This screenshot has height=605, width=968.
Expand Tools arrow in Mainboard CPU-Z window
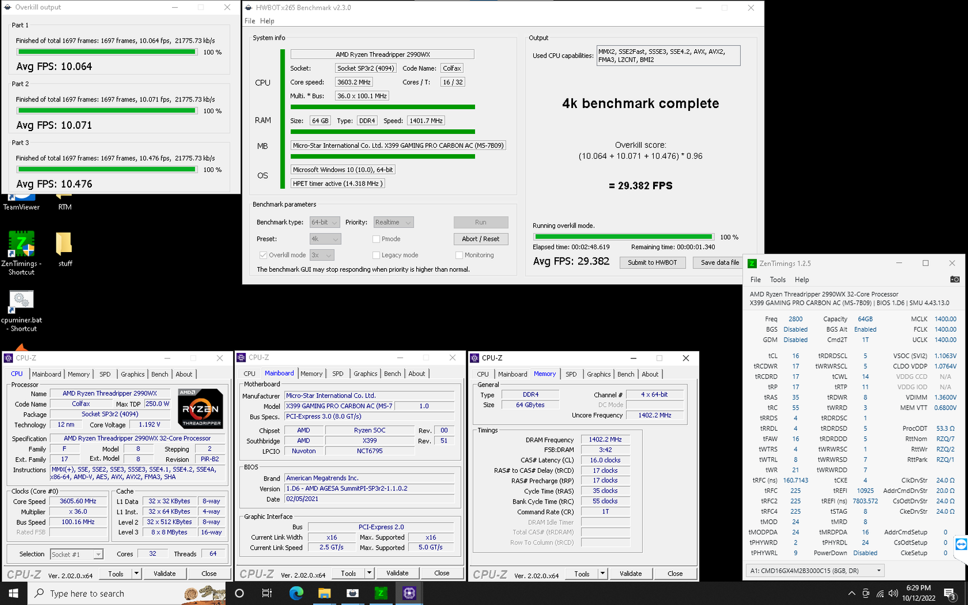(x=369, y=573)
